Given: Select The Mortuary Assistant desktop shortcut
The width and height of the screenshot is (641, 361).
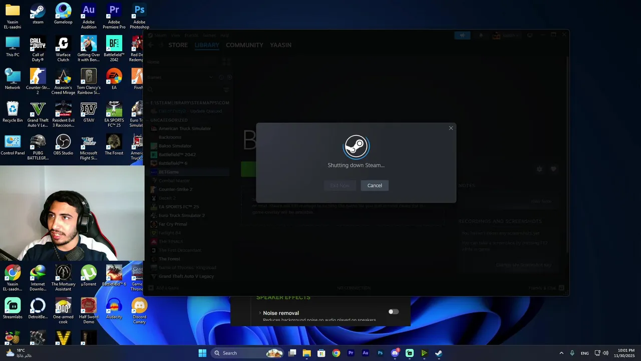Looking at the screenshot, I should pos(63,278).
